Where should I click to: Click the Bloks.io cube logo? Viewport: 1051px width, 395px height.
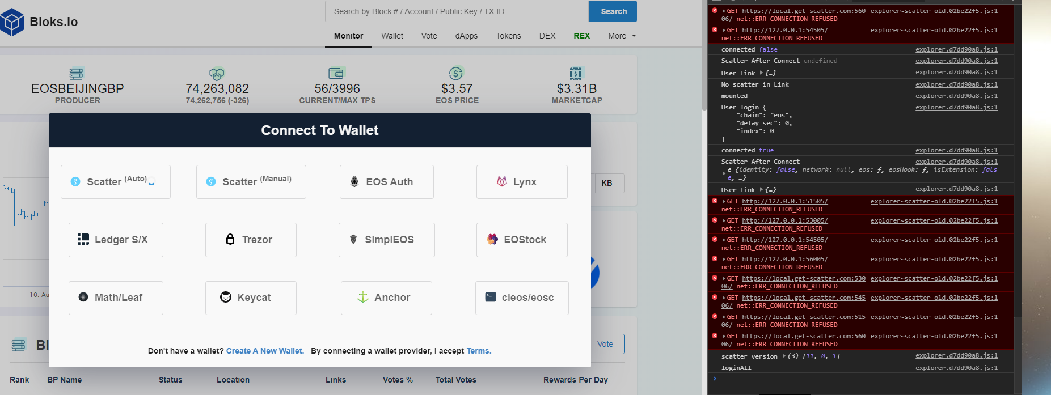click(12, 22)
